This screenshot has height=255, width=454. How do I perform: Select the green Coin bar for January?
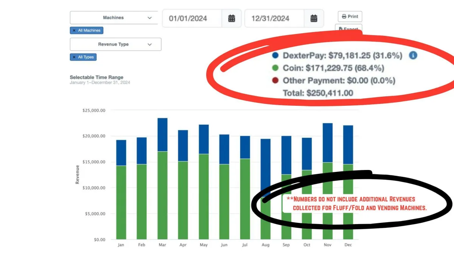tap(121, 202)
